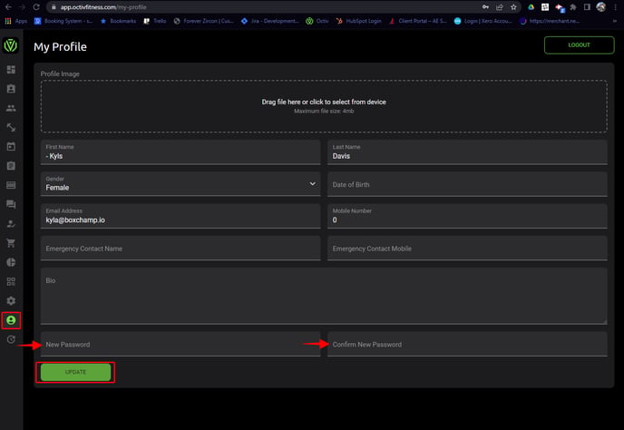Open the members group icon in sidebar
Viewport: 624px width, 430px height.
point(11,108)
